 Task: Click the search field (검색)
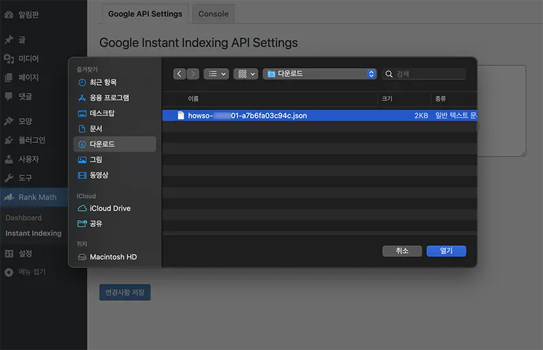pyautogui.click(x=424, y=74)
